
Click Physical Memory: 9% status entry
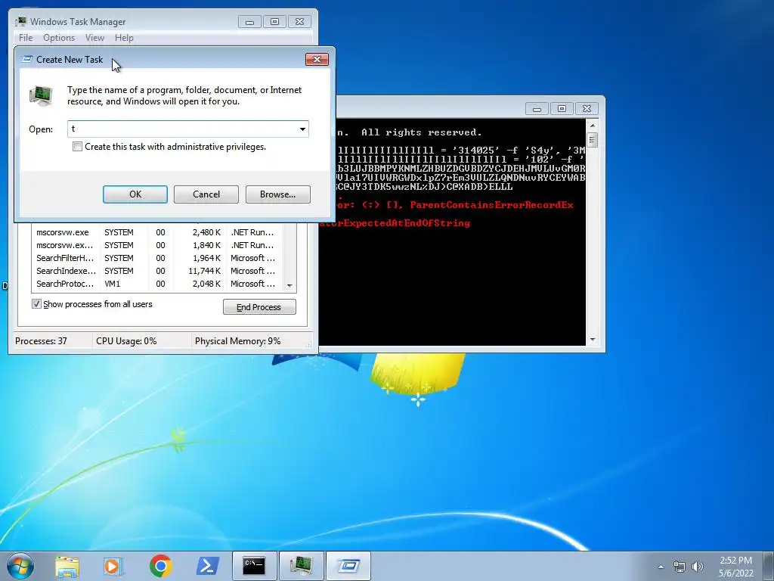[x=237, y=341]
